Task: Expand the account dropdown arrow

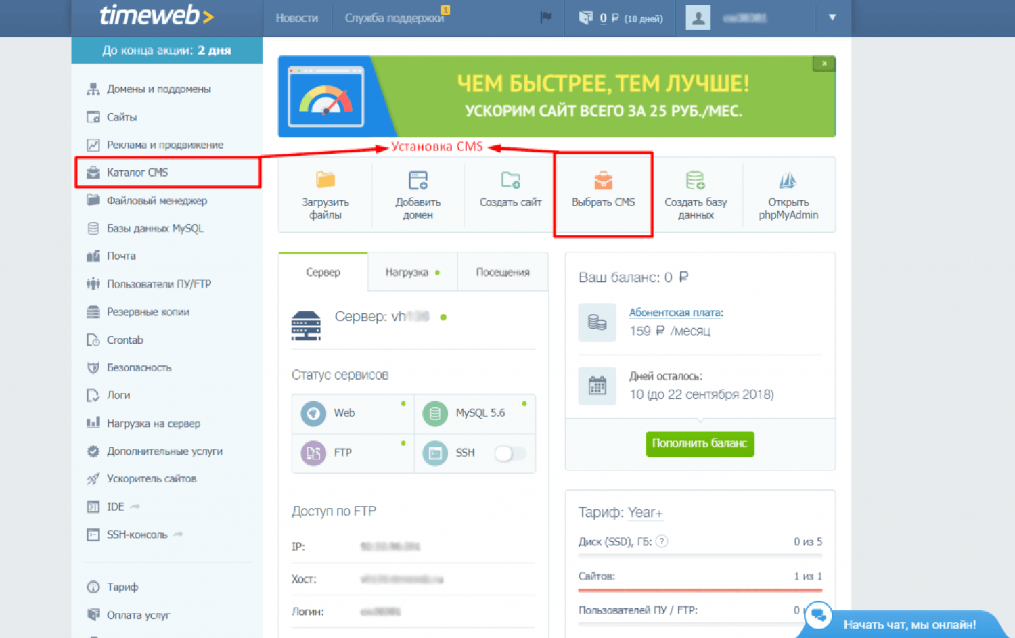Action: pyautogui.click(x=832, y=18)
